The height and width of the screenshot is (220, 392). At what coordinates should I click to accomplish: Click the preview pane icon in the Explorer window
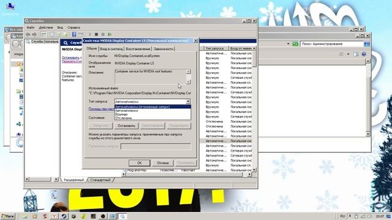(356, 54)
